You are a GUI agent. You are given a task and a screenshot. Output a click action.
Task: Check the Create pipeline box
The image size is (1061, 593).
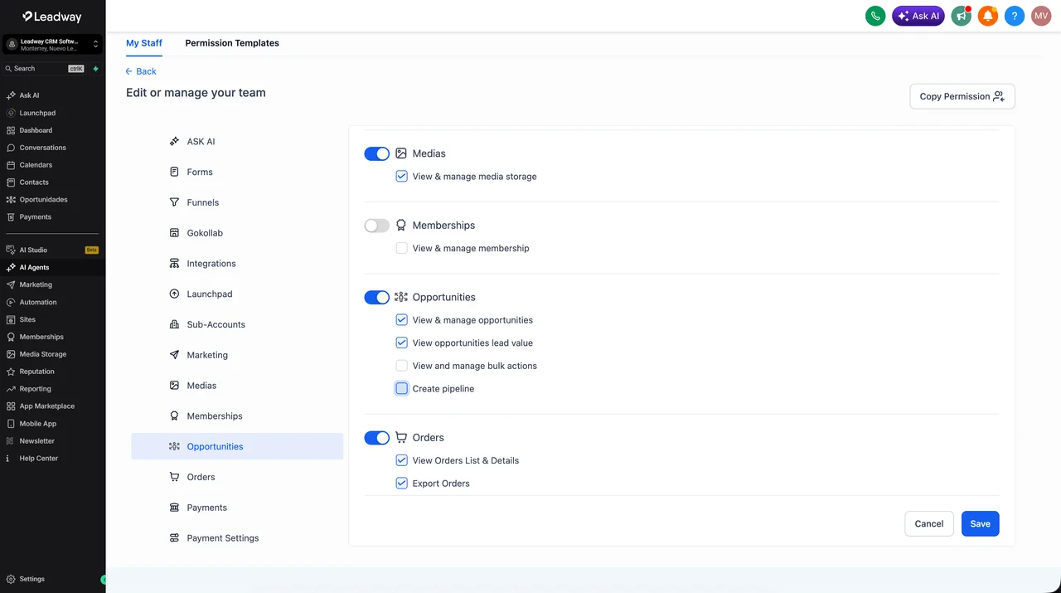click(402, 388)
